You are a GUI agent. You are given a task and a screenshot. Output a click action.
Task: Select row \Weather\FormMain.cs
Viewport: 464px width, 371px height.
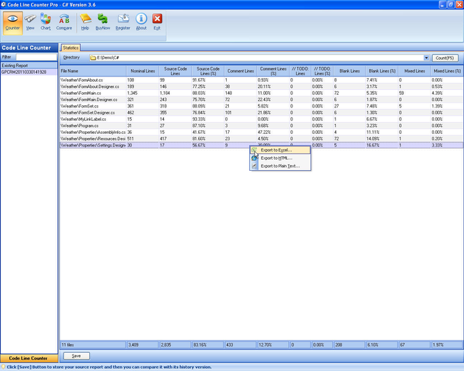point(262,93)
